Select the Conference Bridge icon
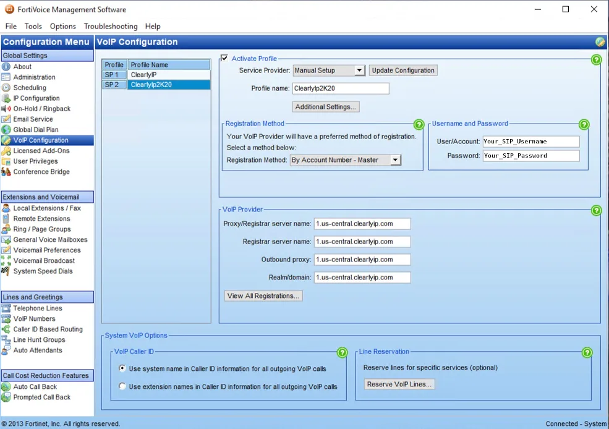This screenshot has width=609, height=429. click(x=6, y=172)
